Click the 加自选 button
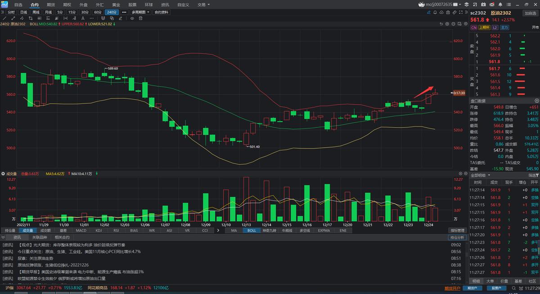Screen dimensions: 540x294 pyautogui.click(x=530, y=13)
